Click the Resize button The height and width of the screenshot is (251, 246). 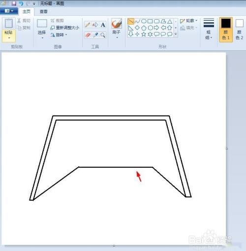point(65,28)
